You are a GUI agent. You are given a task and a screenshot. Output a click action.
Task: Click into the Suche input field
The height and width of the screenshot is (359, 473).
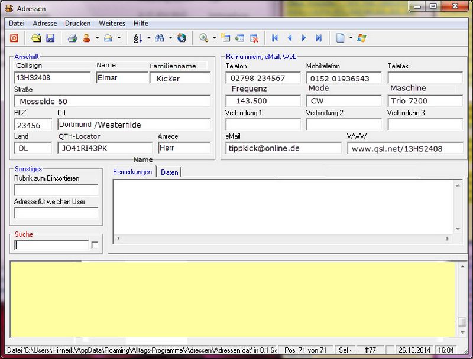click(51, 244)
